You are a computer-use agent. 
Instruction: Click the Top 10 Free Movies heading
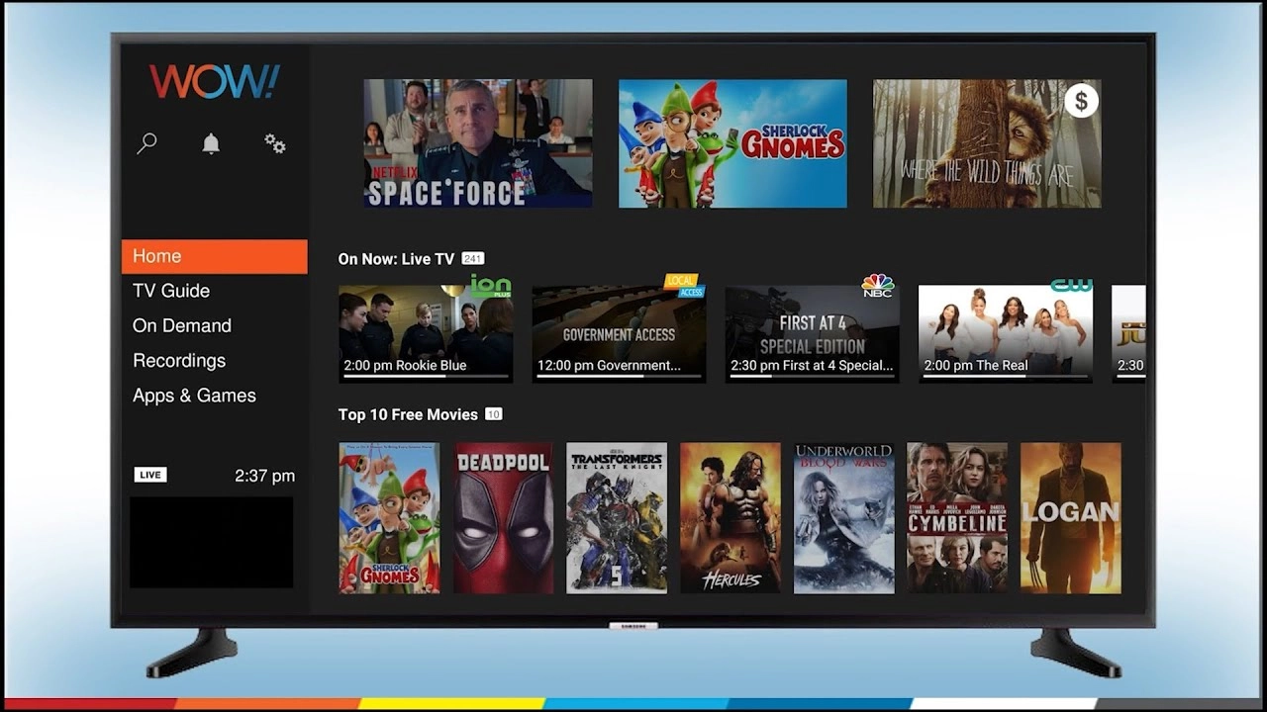pos(408,414)
